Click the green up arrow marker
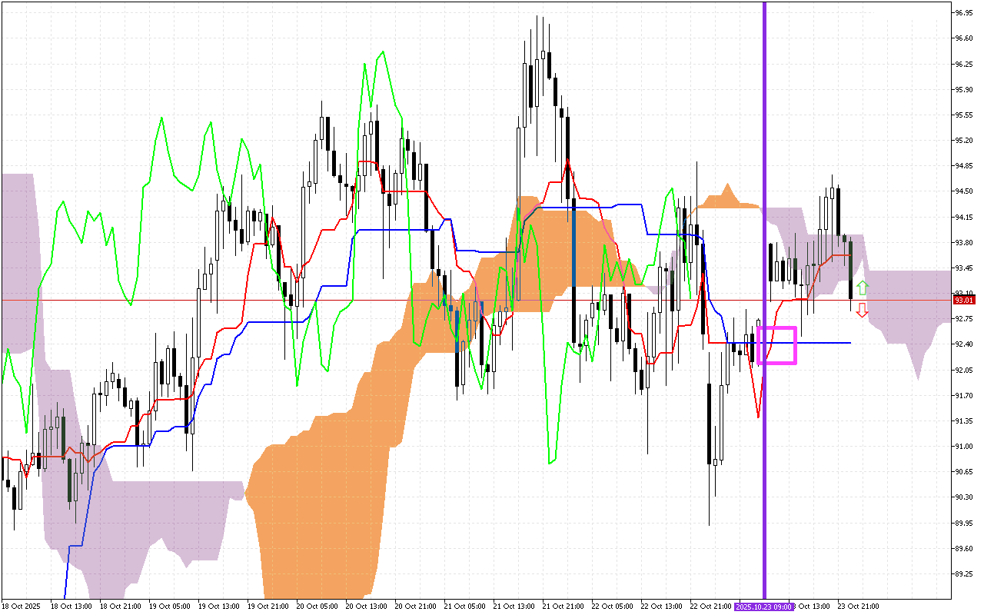This screenshot has height=615, width=984. [863, 288]
